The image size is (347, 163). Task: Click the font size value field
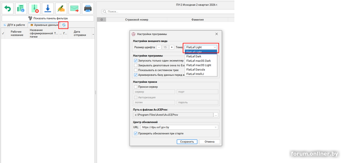click(165, 47)
